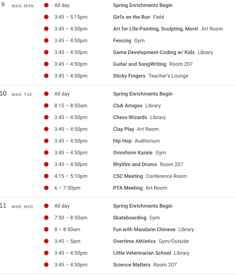
Task: Select the Guitar and SongWriting event
Action: click(x=140, y=64)
